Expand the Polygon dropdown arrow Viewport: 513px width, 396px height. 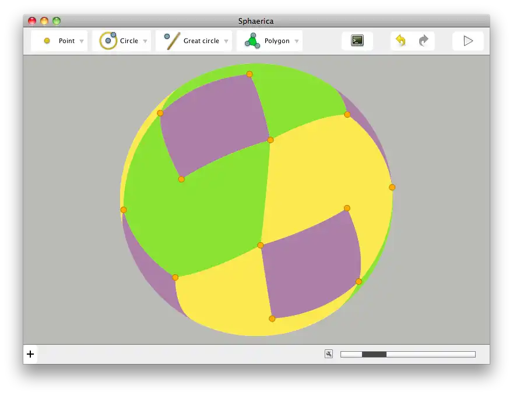(296, 41)
